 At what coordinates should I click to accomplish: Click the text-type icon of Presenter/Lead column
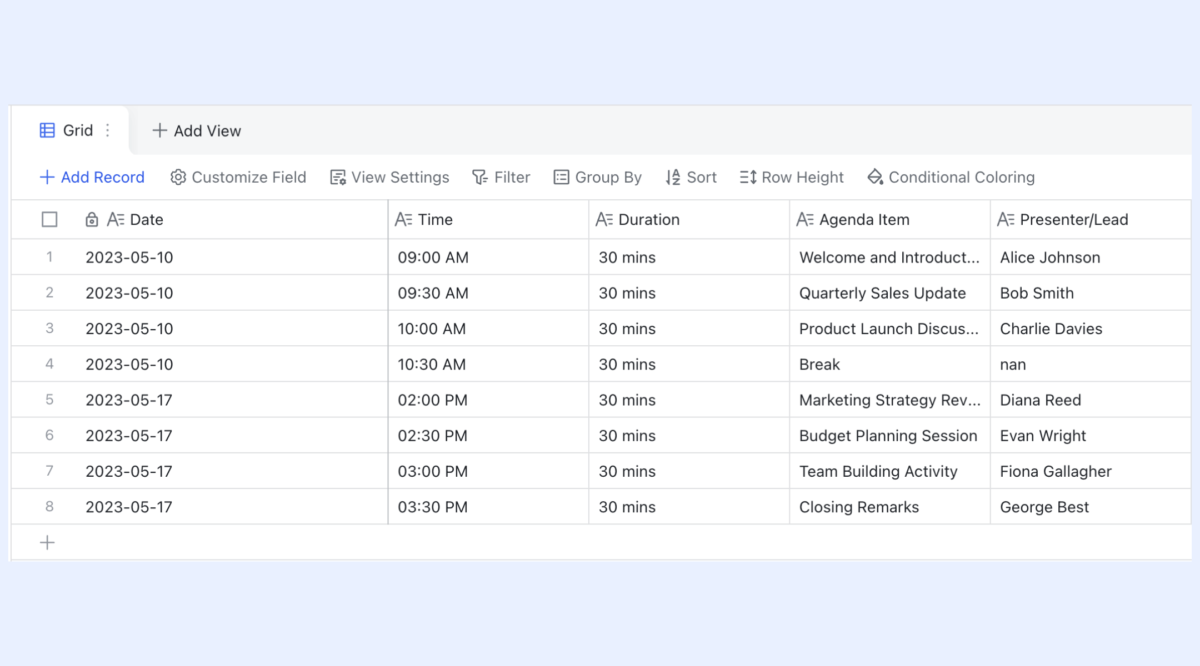pos(1006,219)
